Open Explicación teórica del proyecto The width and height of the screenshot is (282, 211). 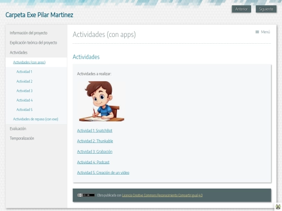click(x=33, y=43)
